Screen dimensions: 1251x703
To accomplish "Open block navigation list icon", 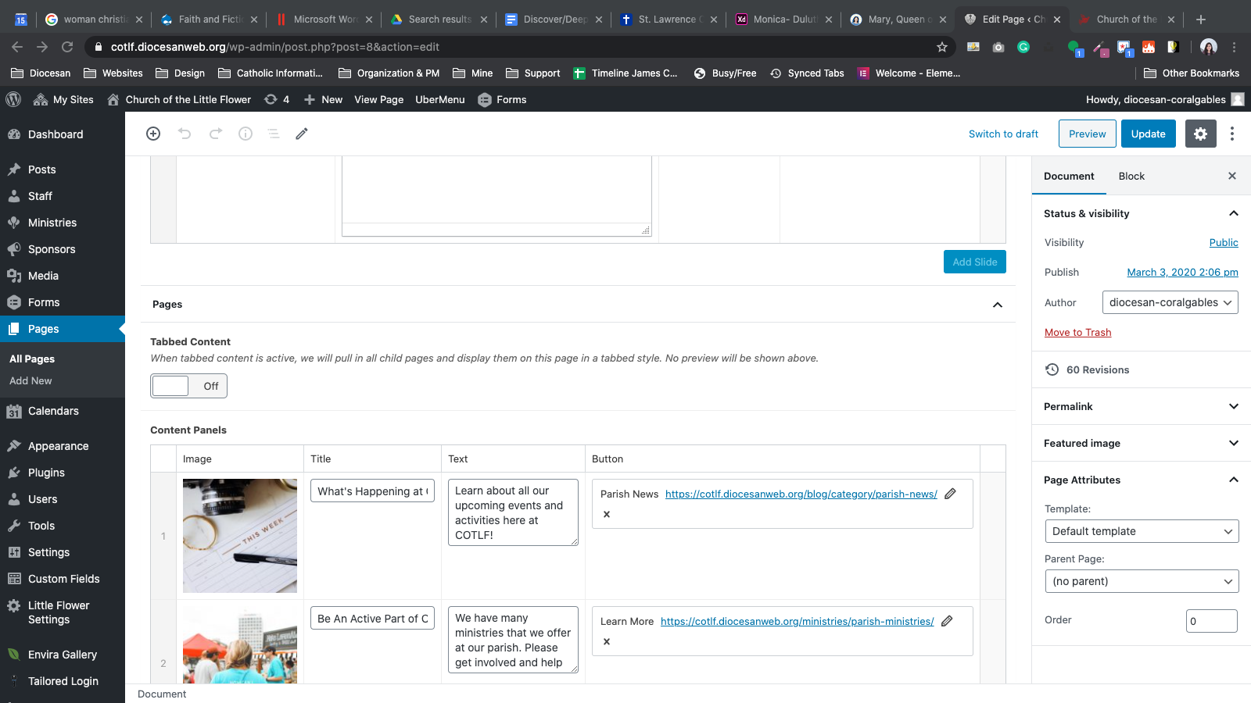I will tap(274, 134).
